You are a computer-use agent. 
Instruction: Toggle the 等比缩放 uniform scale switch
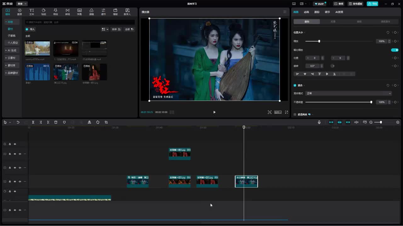tap(394, 50)
